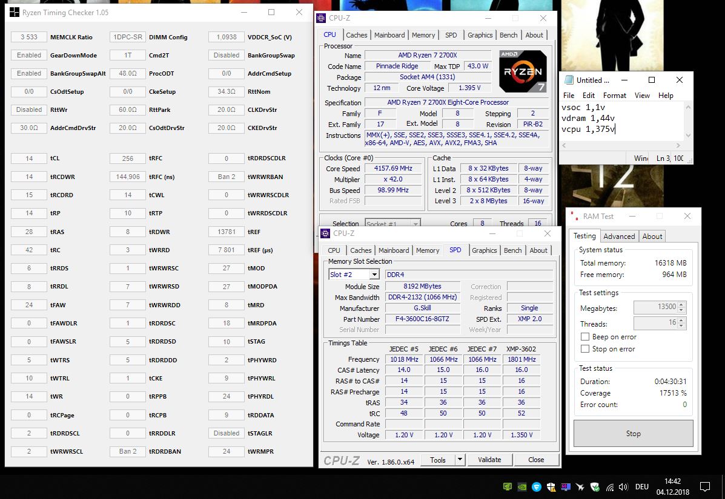Viewport: 725px width, 499px height.
Task: Open the Caches tab in upper CPU-Z
Action: click(357, 35)
